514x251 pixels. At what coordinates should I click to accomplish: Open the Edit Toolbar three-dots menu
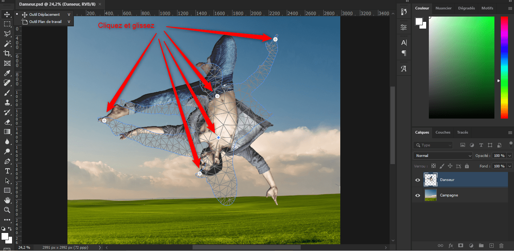click(x=7, y=220)
